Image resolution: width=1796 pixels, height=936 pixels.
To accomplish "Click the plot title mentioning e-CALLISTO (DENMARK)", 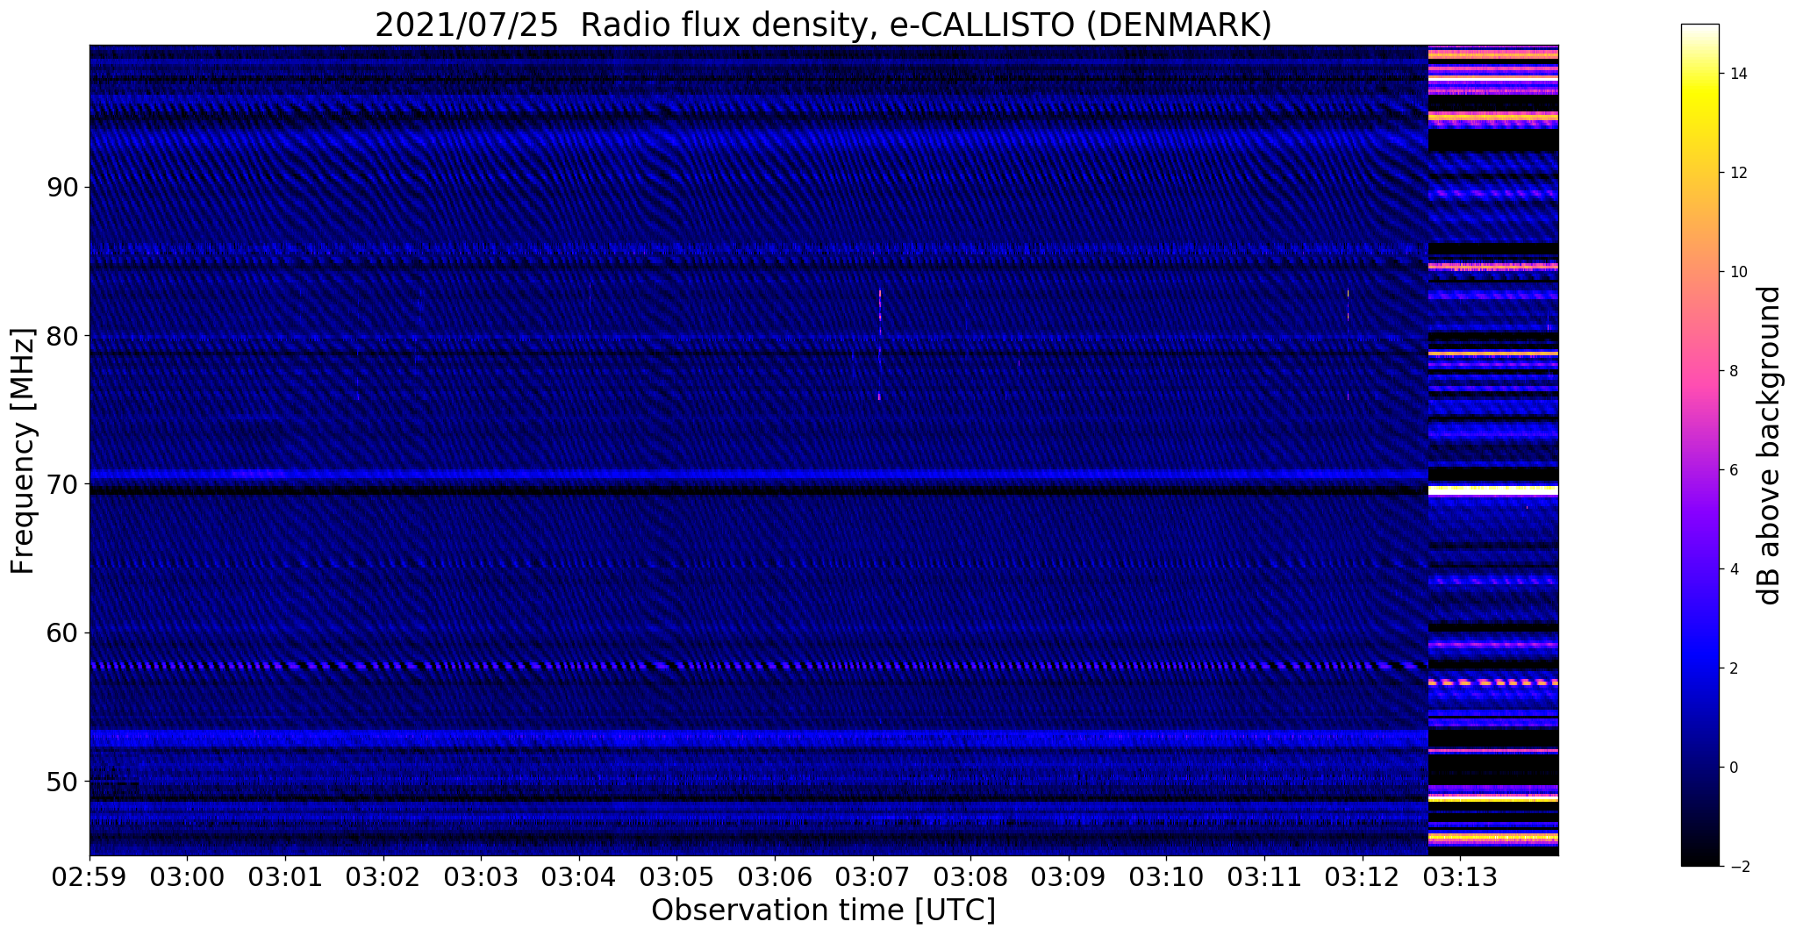I will click(x=823, y=25).
